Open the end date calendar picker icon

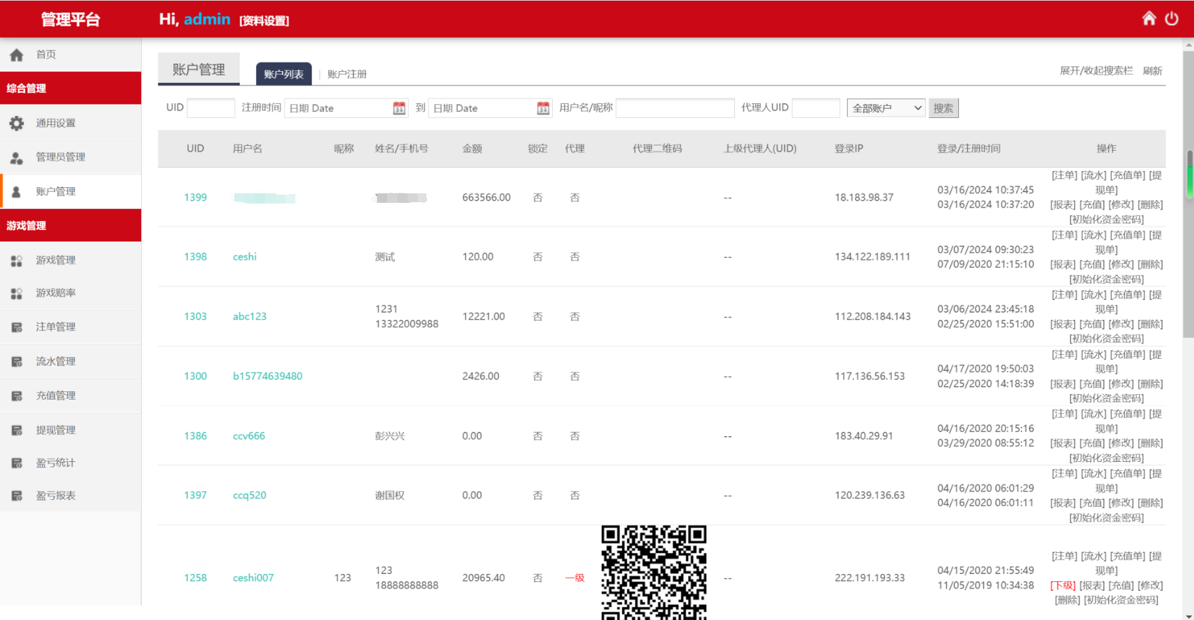click(x=543, y=109)
